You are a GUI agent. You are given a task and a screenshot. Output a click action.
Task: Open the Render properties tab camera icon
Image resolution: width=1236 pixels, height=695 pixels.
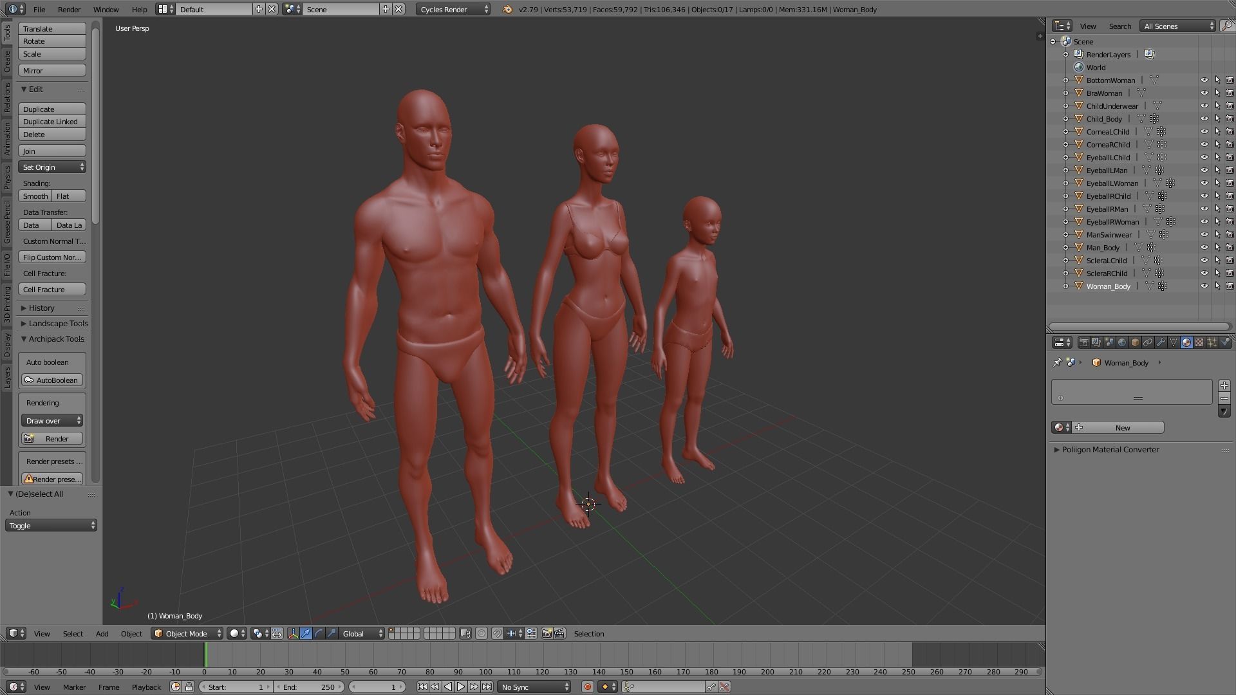[x=1084, y=342]
